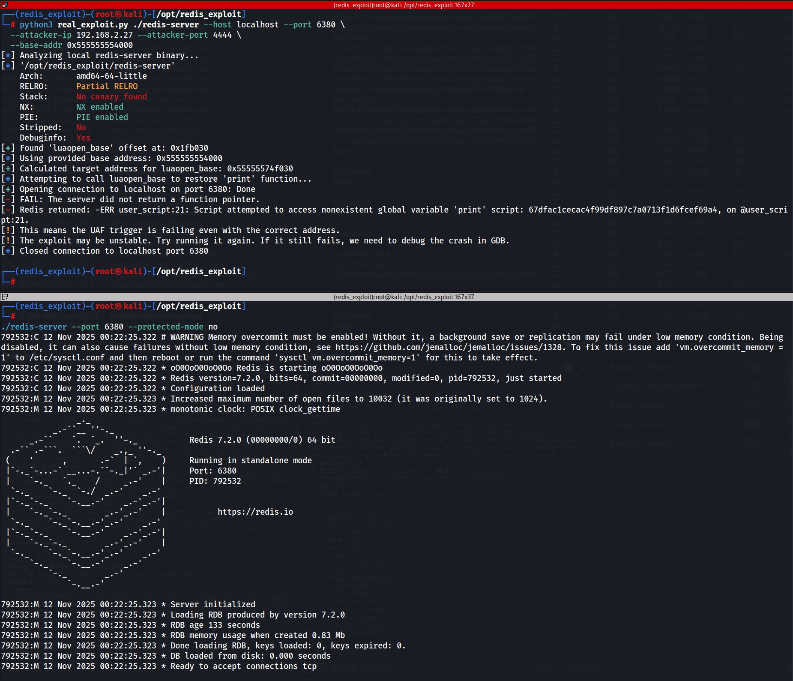Screen dimensions: 793x681
Task: Click the group icon on the bottom terminal titlebar
Action: point(5,297)
